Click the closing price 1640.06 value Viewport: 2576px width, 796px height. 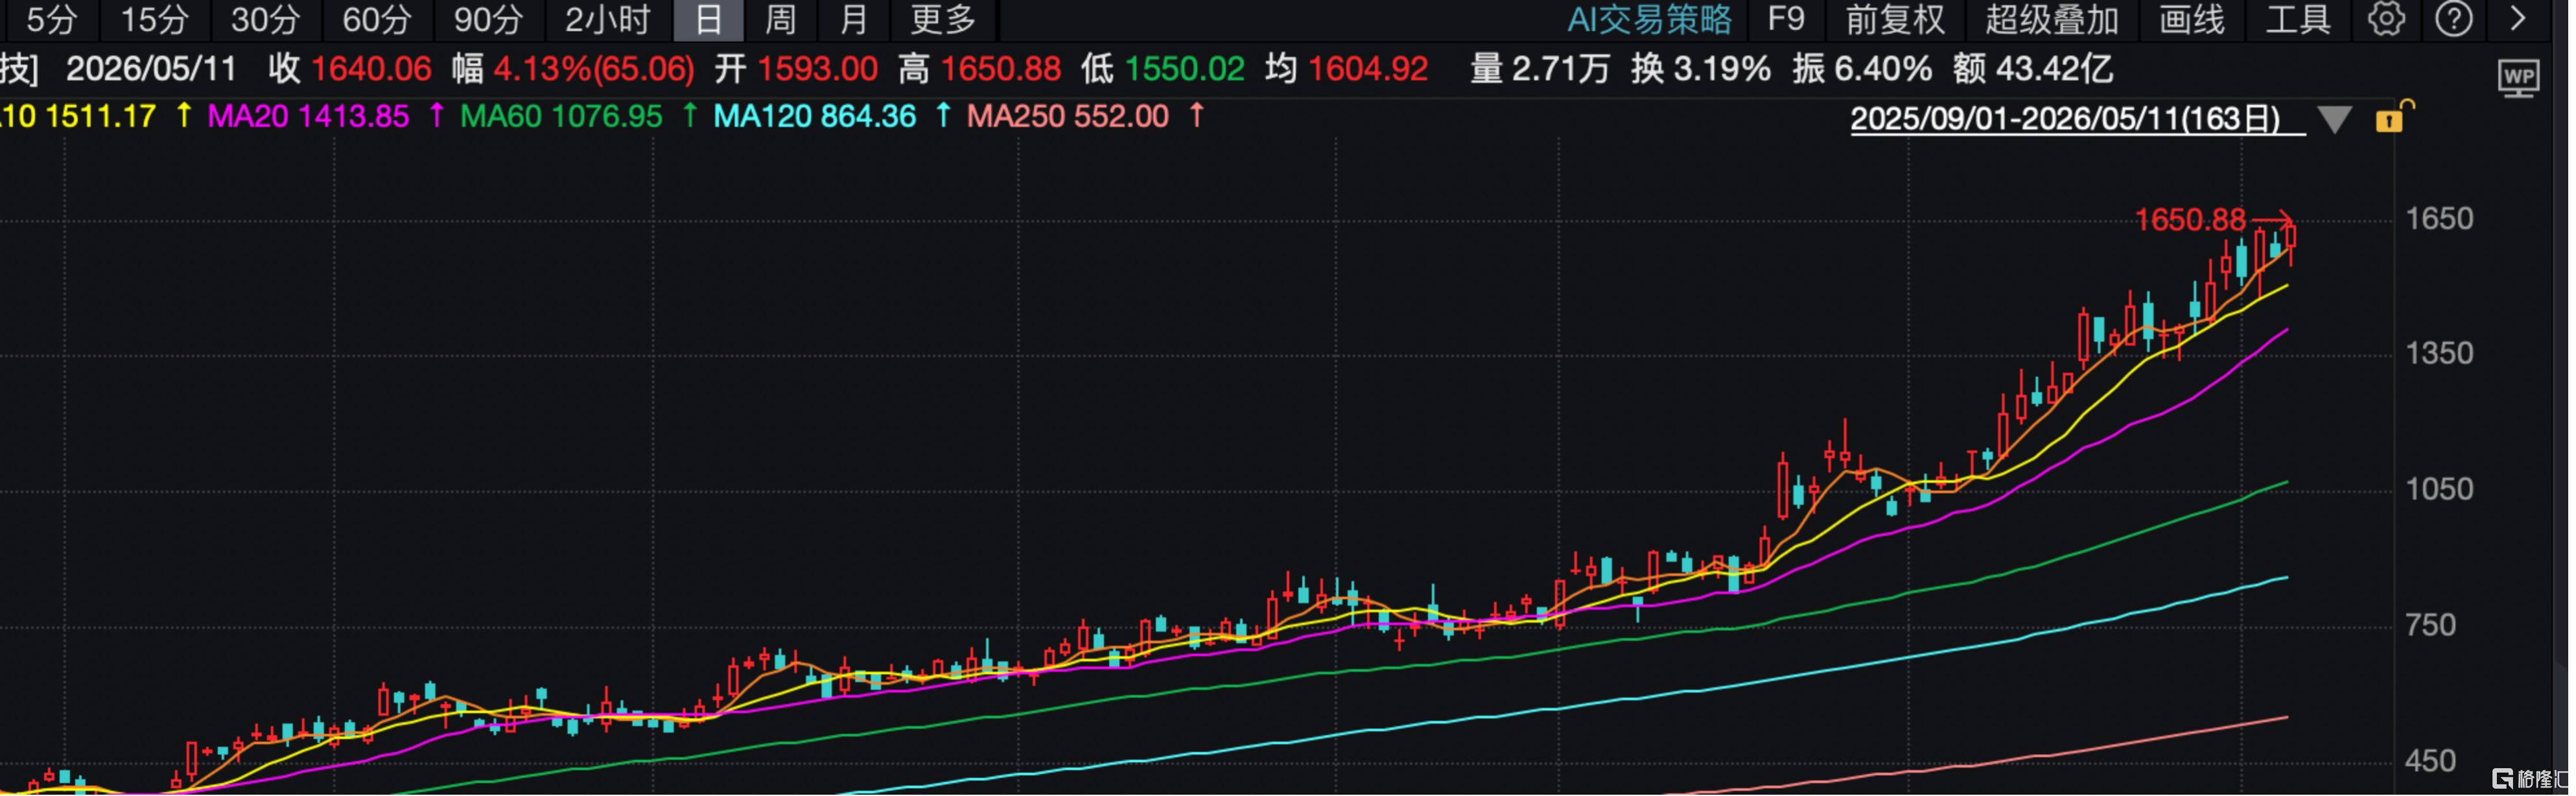tap(371, 69)
